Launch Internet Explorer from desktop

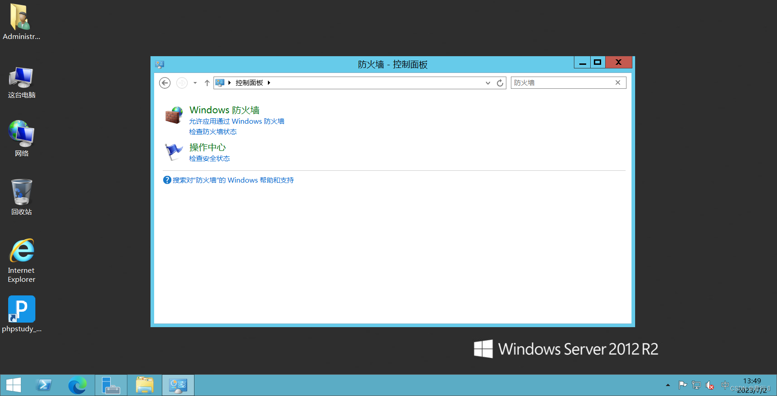tap(21, 261)
